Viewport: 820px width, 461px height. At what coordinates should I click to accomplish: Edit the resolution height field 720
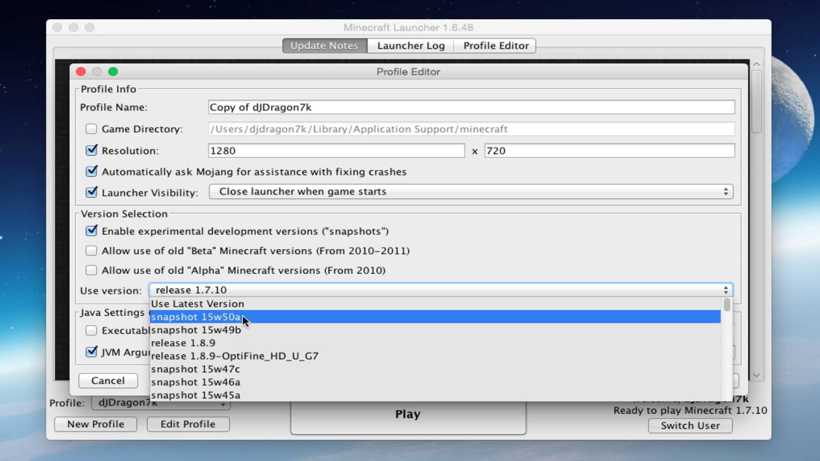(x=609, y=150)
